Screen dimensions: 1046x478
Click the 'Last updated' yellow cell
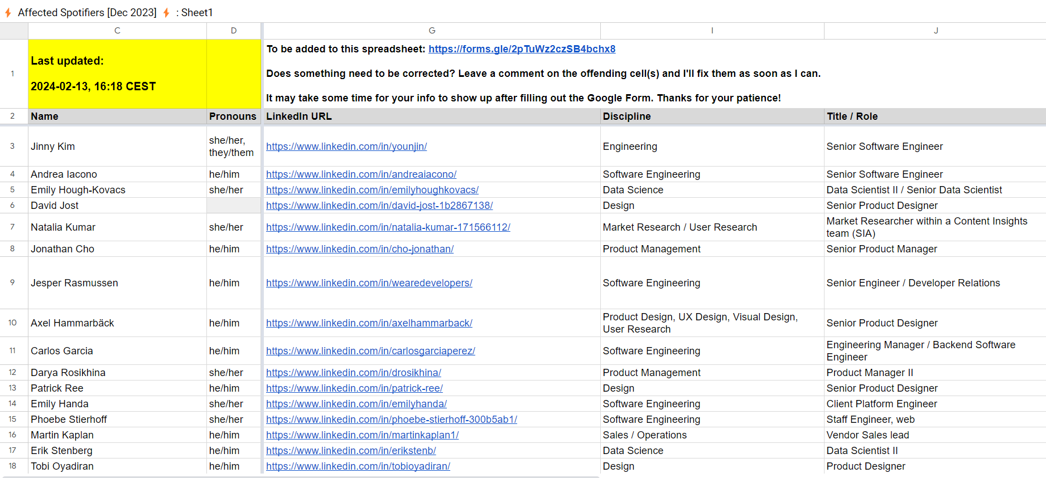117,74
